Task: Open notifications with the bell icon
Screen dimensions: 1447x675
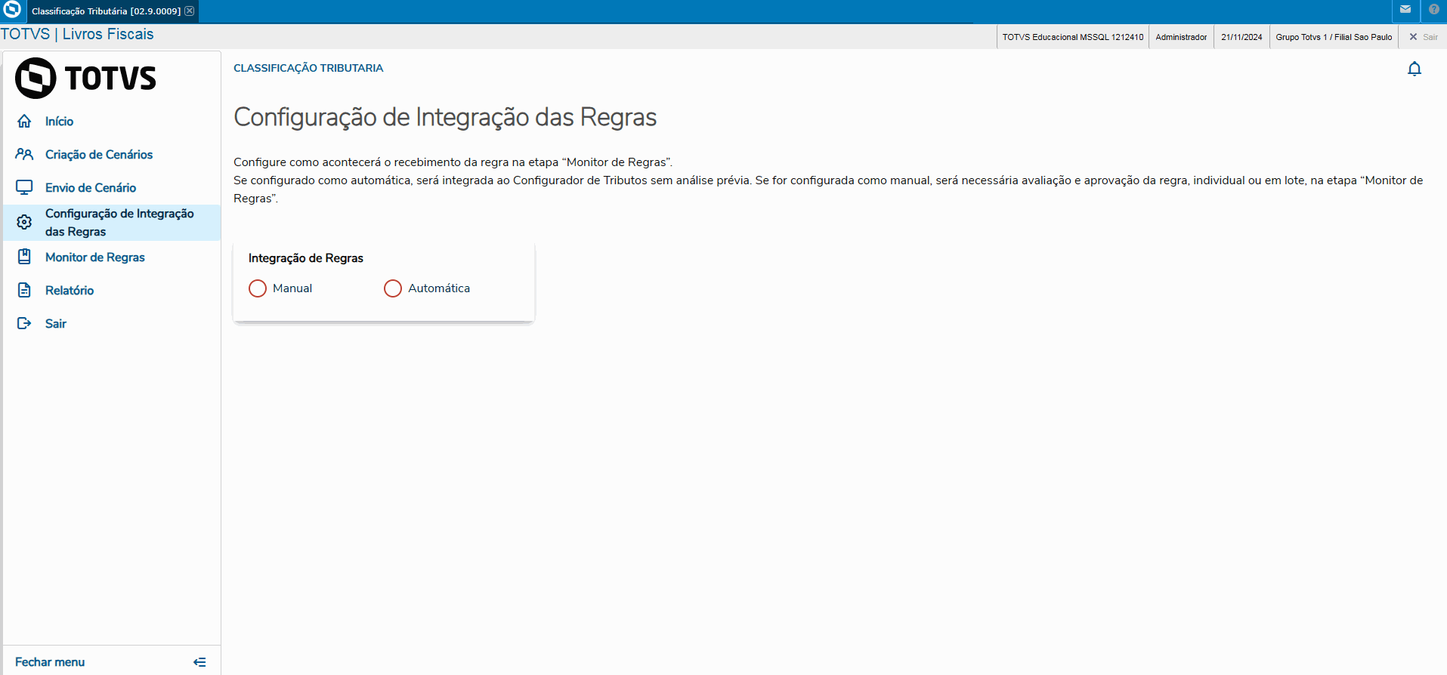Action: (1415, 69)
